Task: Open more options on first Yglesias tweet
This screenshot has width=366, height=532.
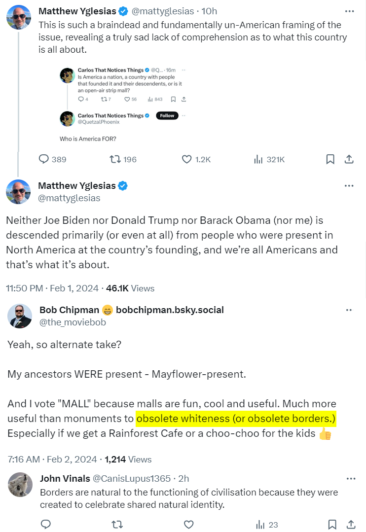Action: 349,11
